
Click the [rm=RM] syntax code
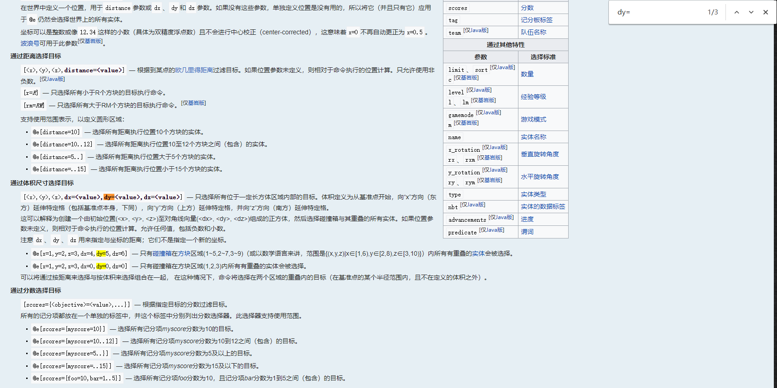pos(34,105)
